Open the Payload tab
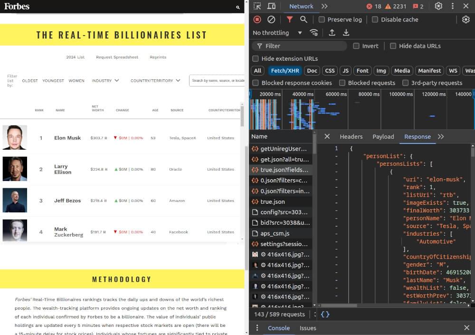475x335 pixels. click(383, 136)
